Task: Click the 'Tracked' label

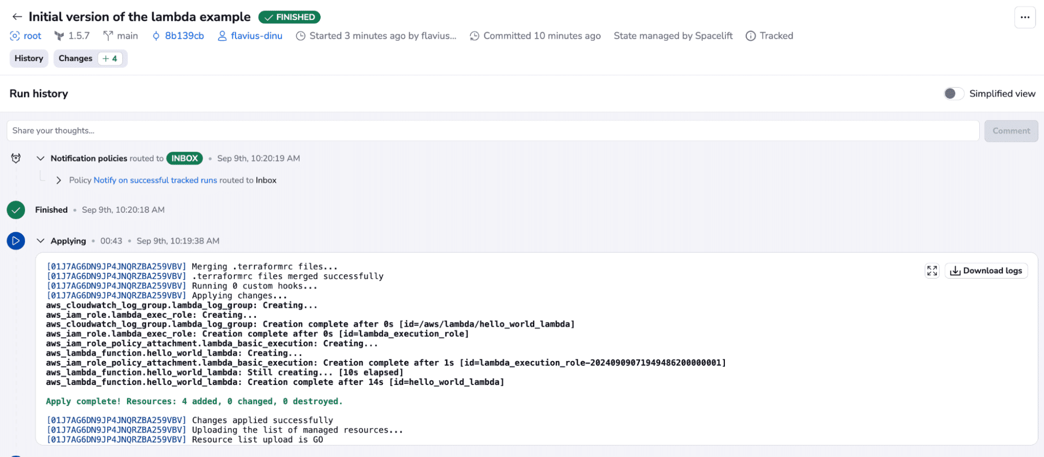Action: point(776,36)
